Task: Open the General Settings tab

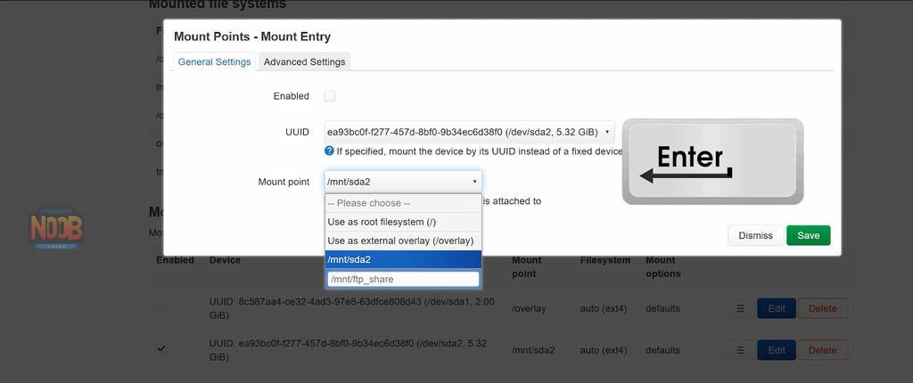Action: (214, 61)
